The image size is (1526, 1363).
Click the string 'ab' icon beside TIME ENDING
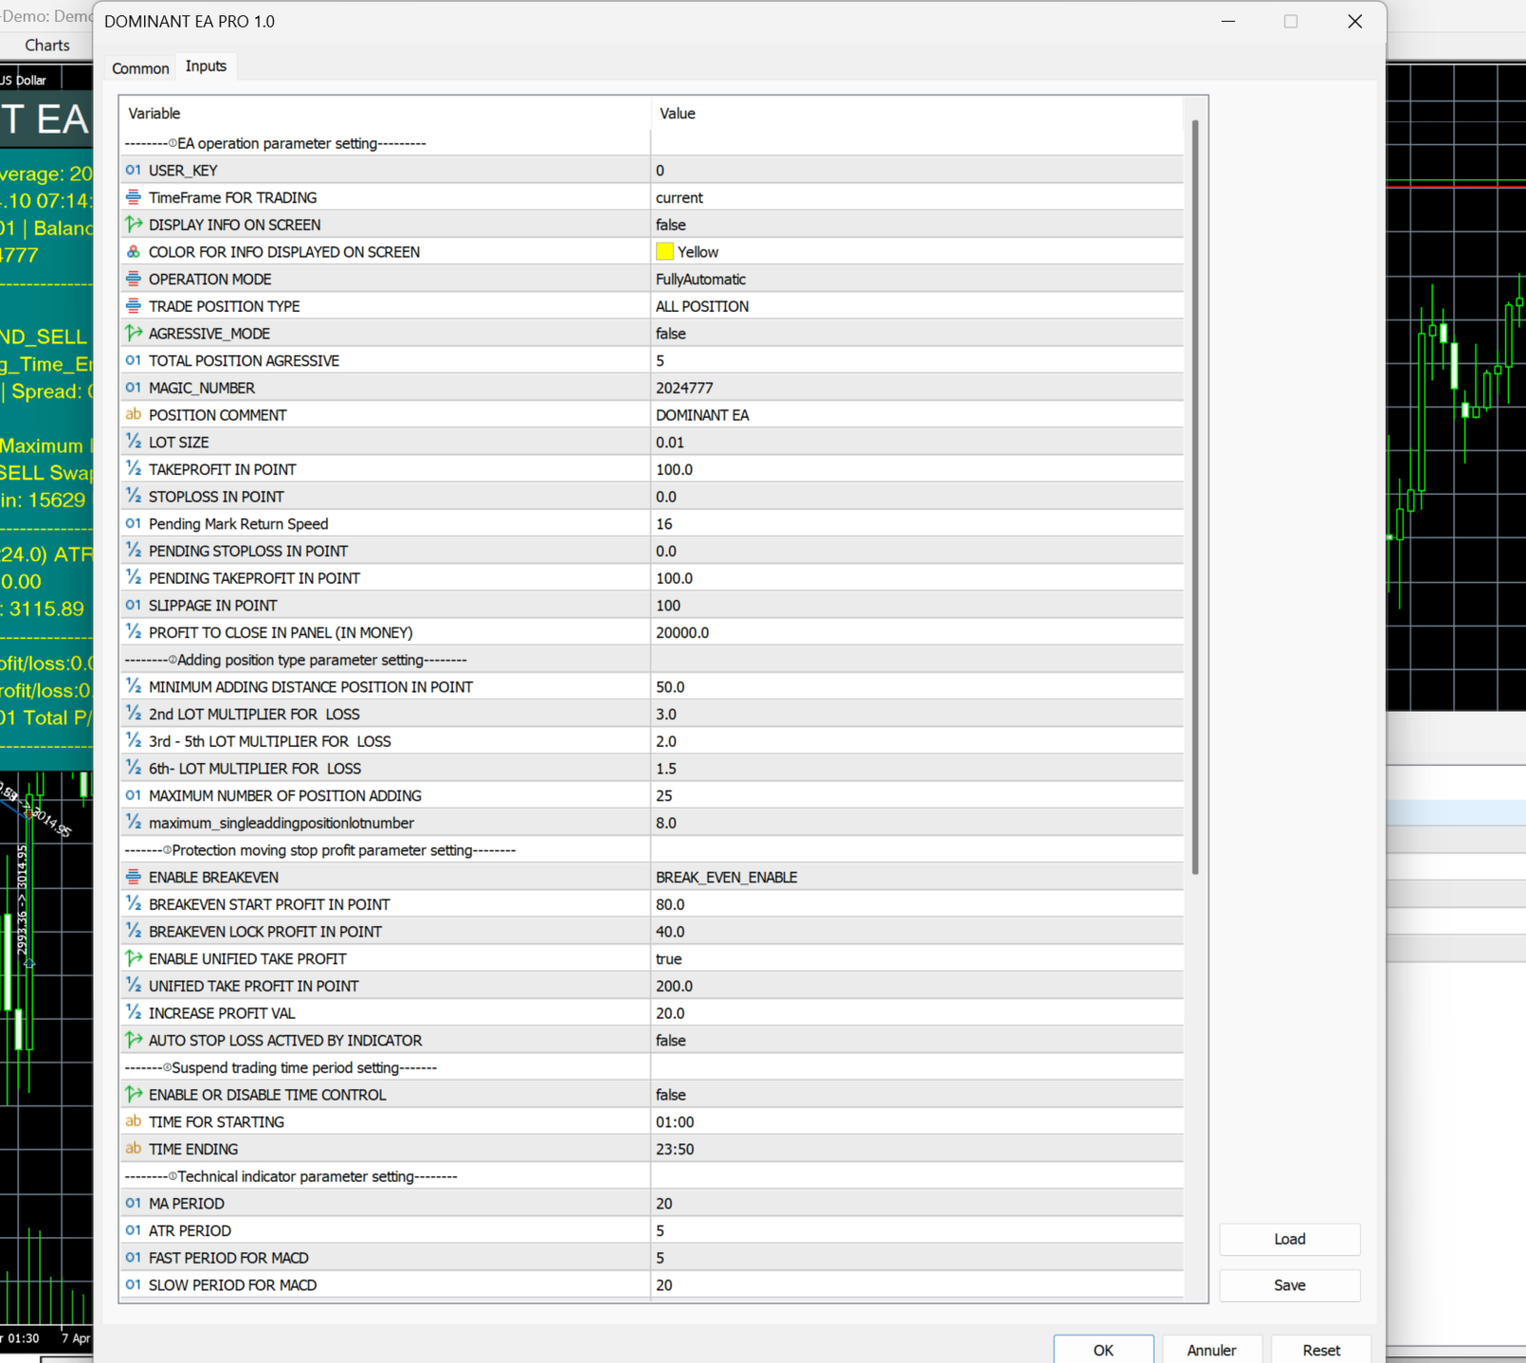tap(134, 1148)
